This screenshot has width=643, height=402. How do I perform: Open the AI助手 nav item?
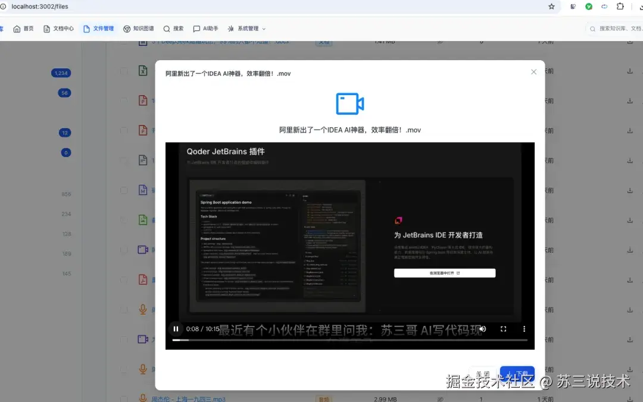(x=205, y=29)
